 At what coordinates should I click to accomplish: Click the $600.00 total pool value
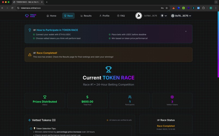click(x=87, y=102)
